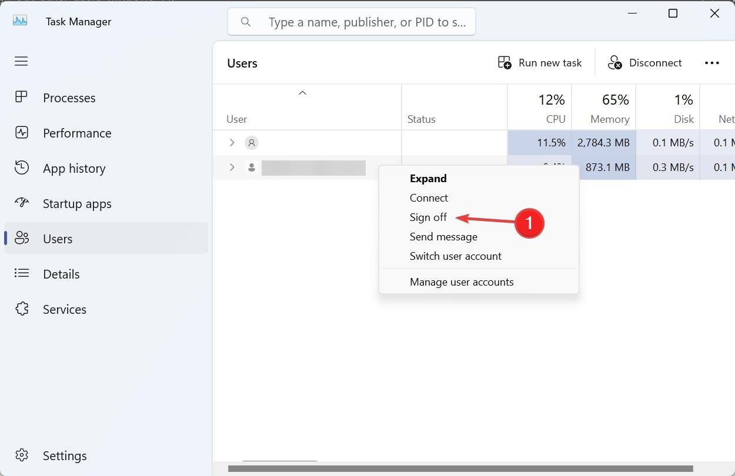735x476 pixels.
Task: Open the hamburger navigation menu
Action: coord(21,61)
